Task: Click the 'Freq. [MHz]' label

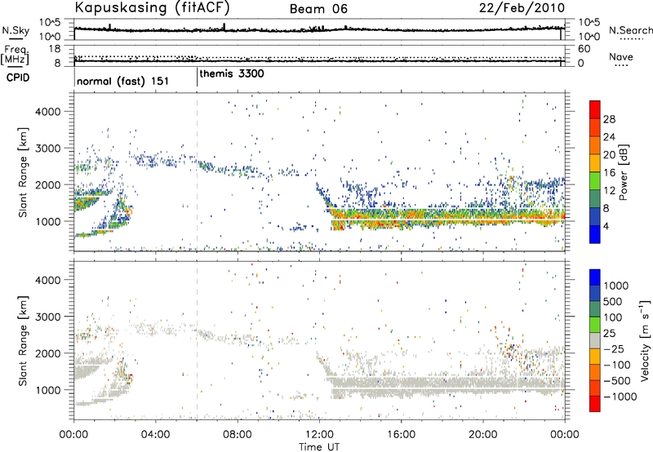Action: [x=16, y=55]
